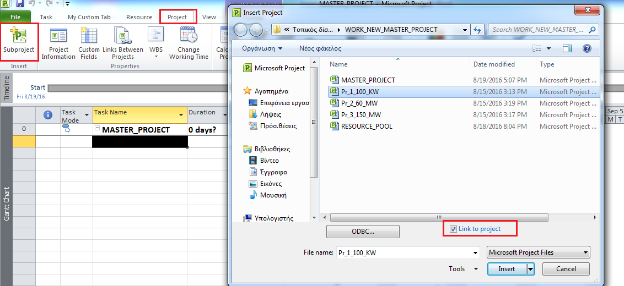The height and width of the screenshot is (286, 624).
Task: Switch to the Task ribbon tab
Action: pos(46,17)
